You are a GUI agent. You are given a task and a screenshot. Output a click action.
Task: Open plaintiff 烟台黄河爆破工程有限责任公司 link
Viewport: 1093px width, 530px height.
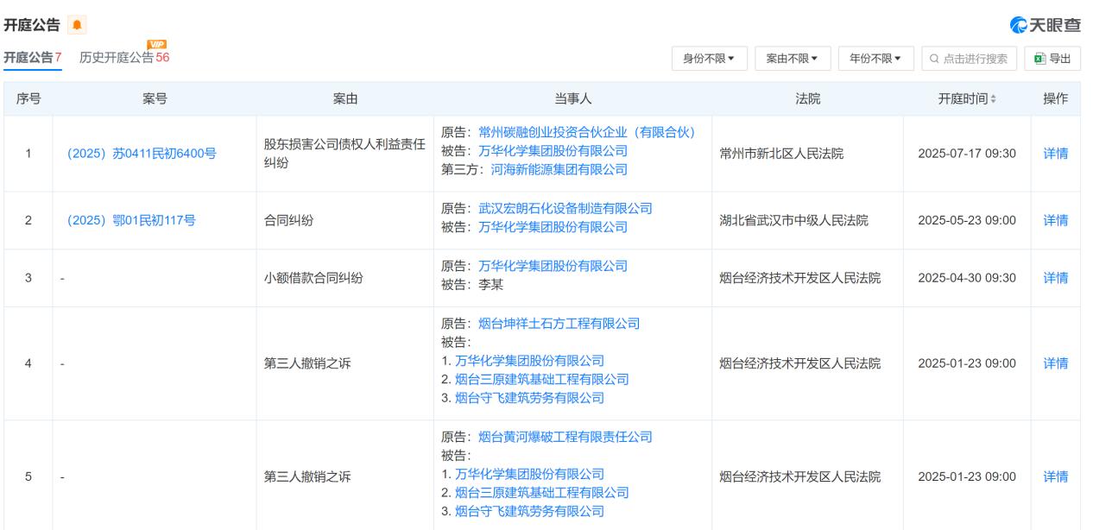tap(565, 437)
